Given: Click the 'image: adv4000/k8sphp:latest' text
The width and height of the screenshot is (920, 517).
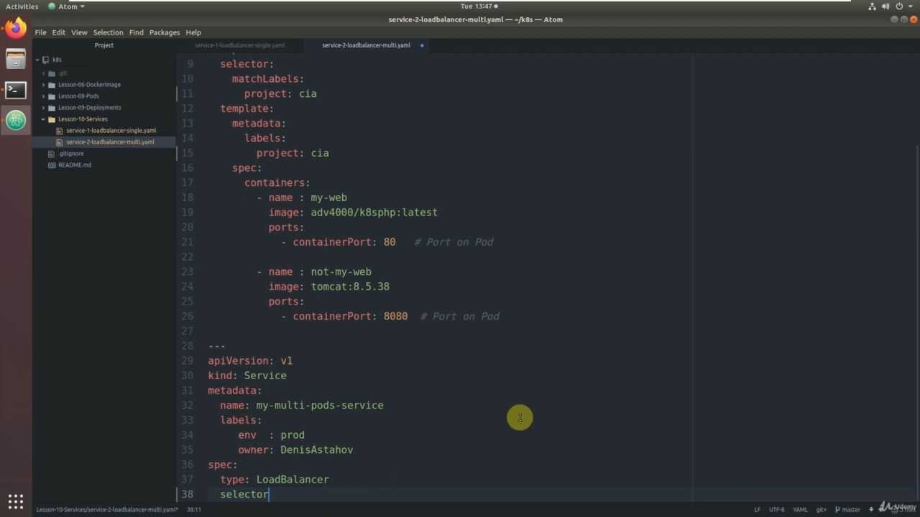Looking at the screenshot, I should coord(353,213).
